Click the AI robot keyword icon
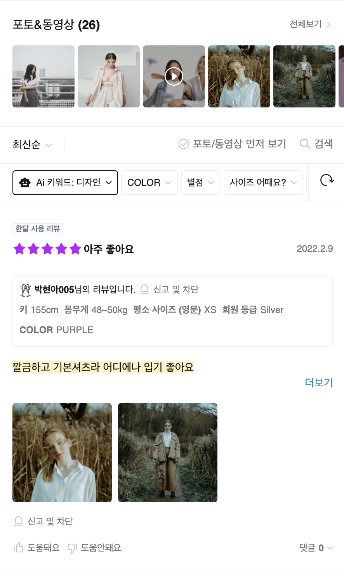The width and height of the screenshot is (344, 581). 25,183
